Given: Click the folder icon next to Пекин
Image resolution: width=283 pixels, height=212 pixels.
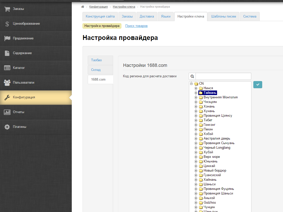Looking at the screenshot, I should click(x=201, y=129).
